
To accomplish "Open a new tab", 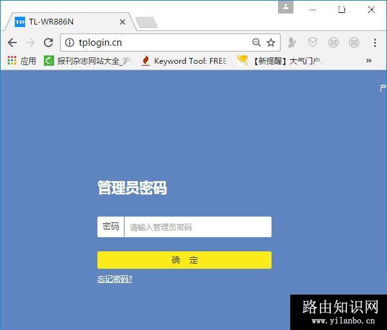I will (146, 23).
